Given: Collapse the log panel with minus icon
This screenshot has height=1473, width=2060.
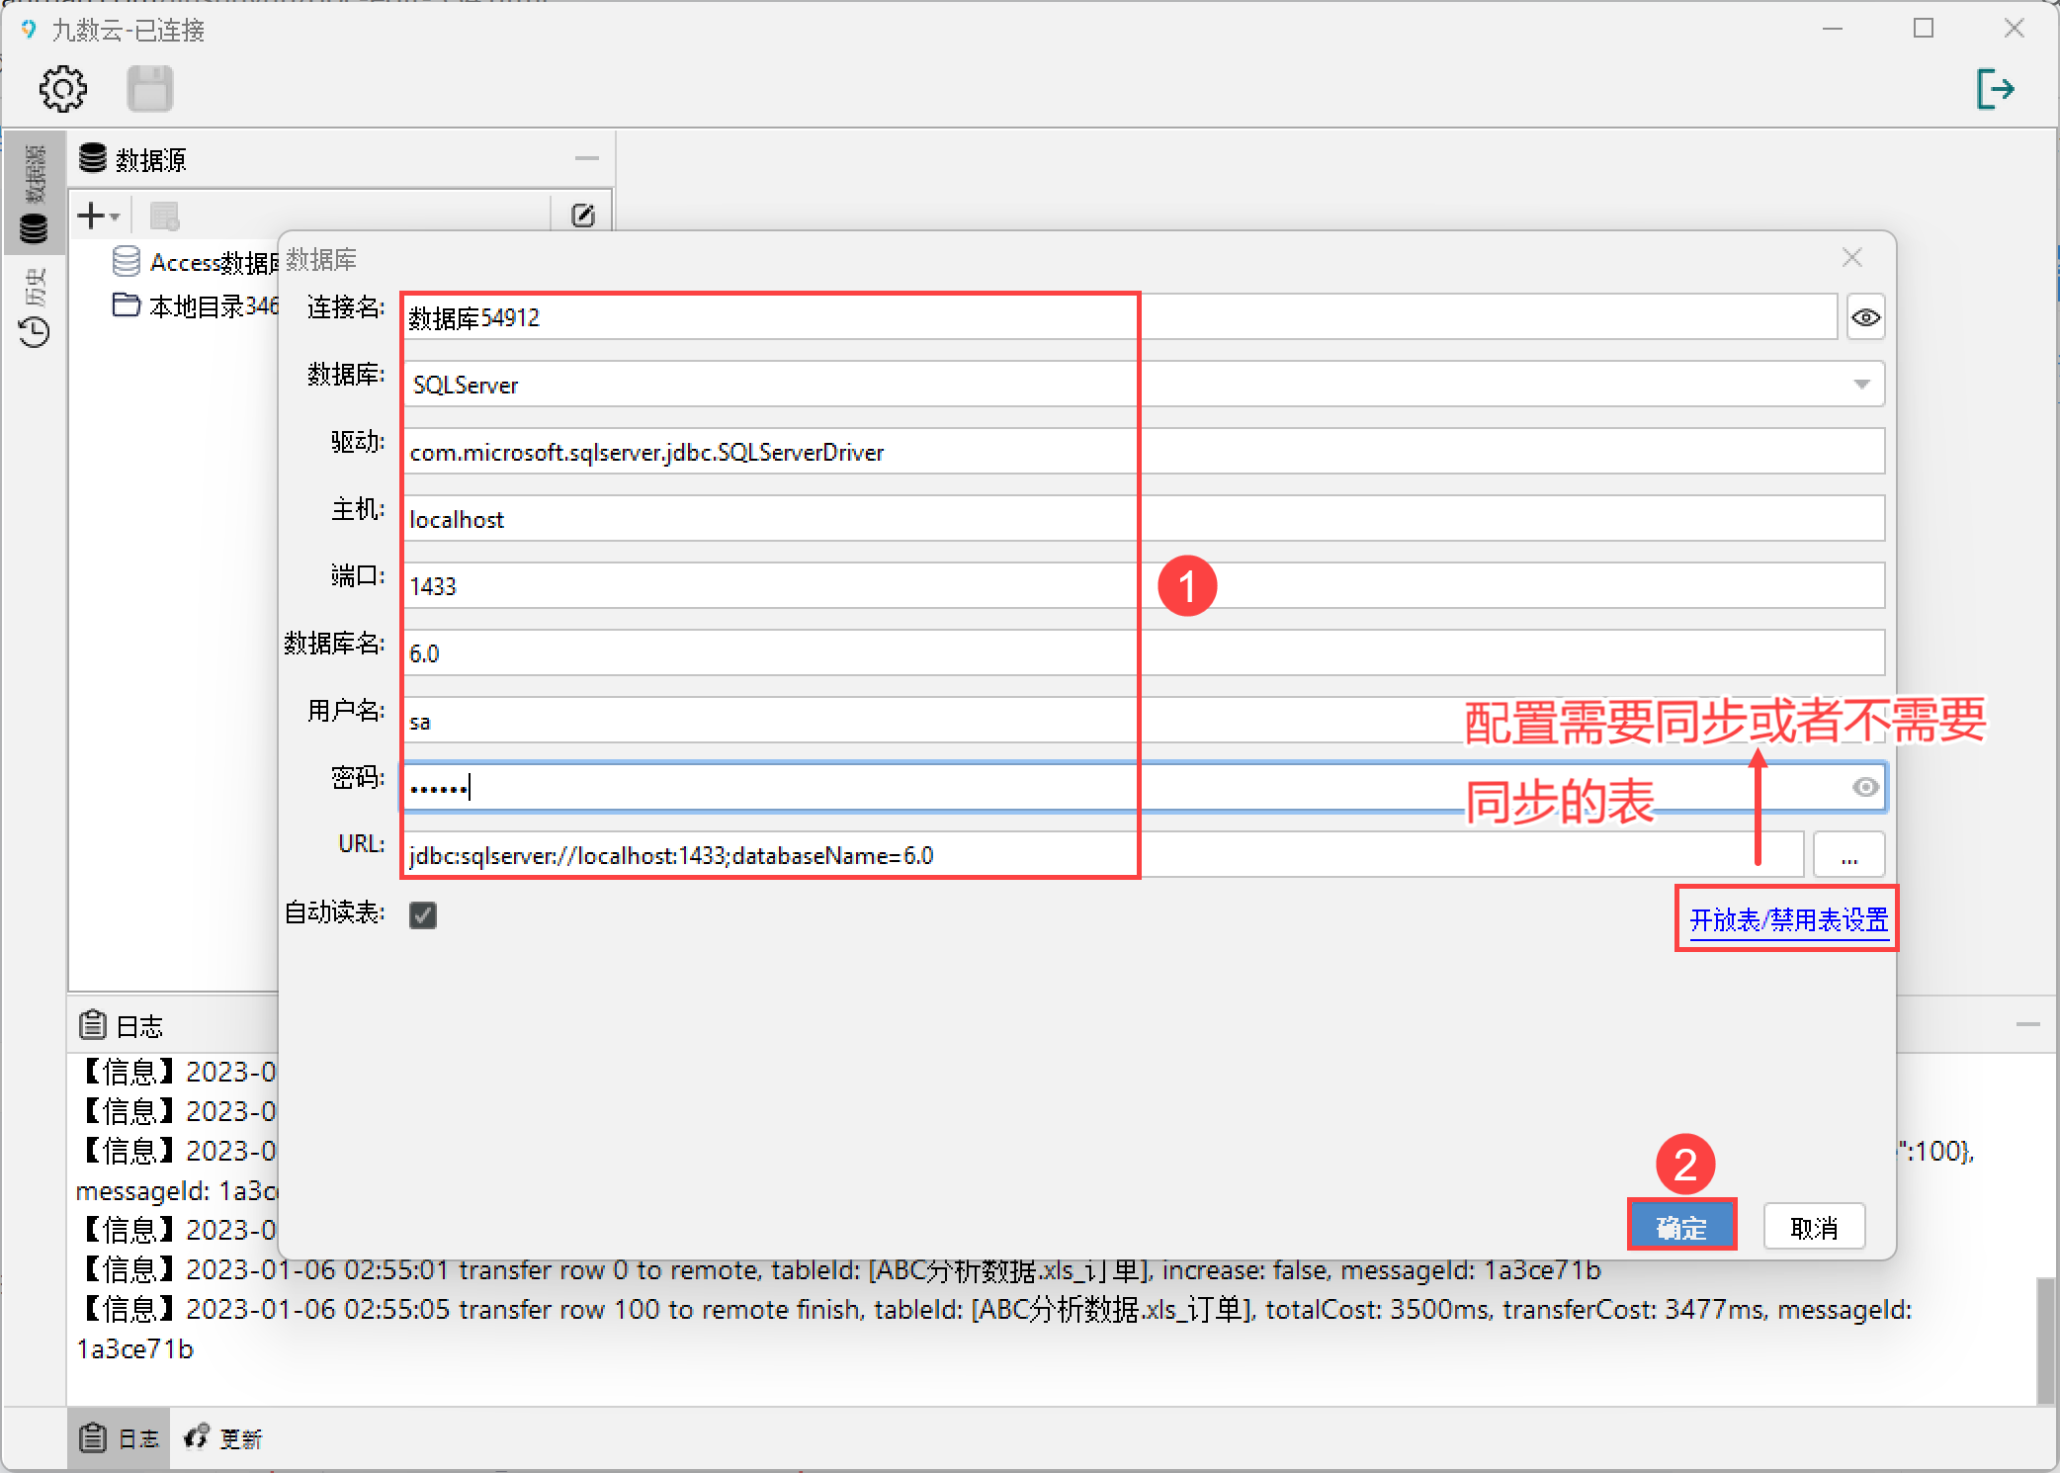Looking at the screenshot, I should [2027, 1025].
